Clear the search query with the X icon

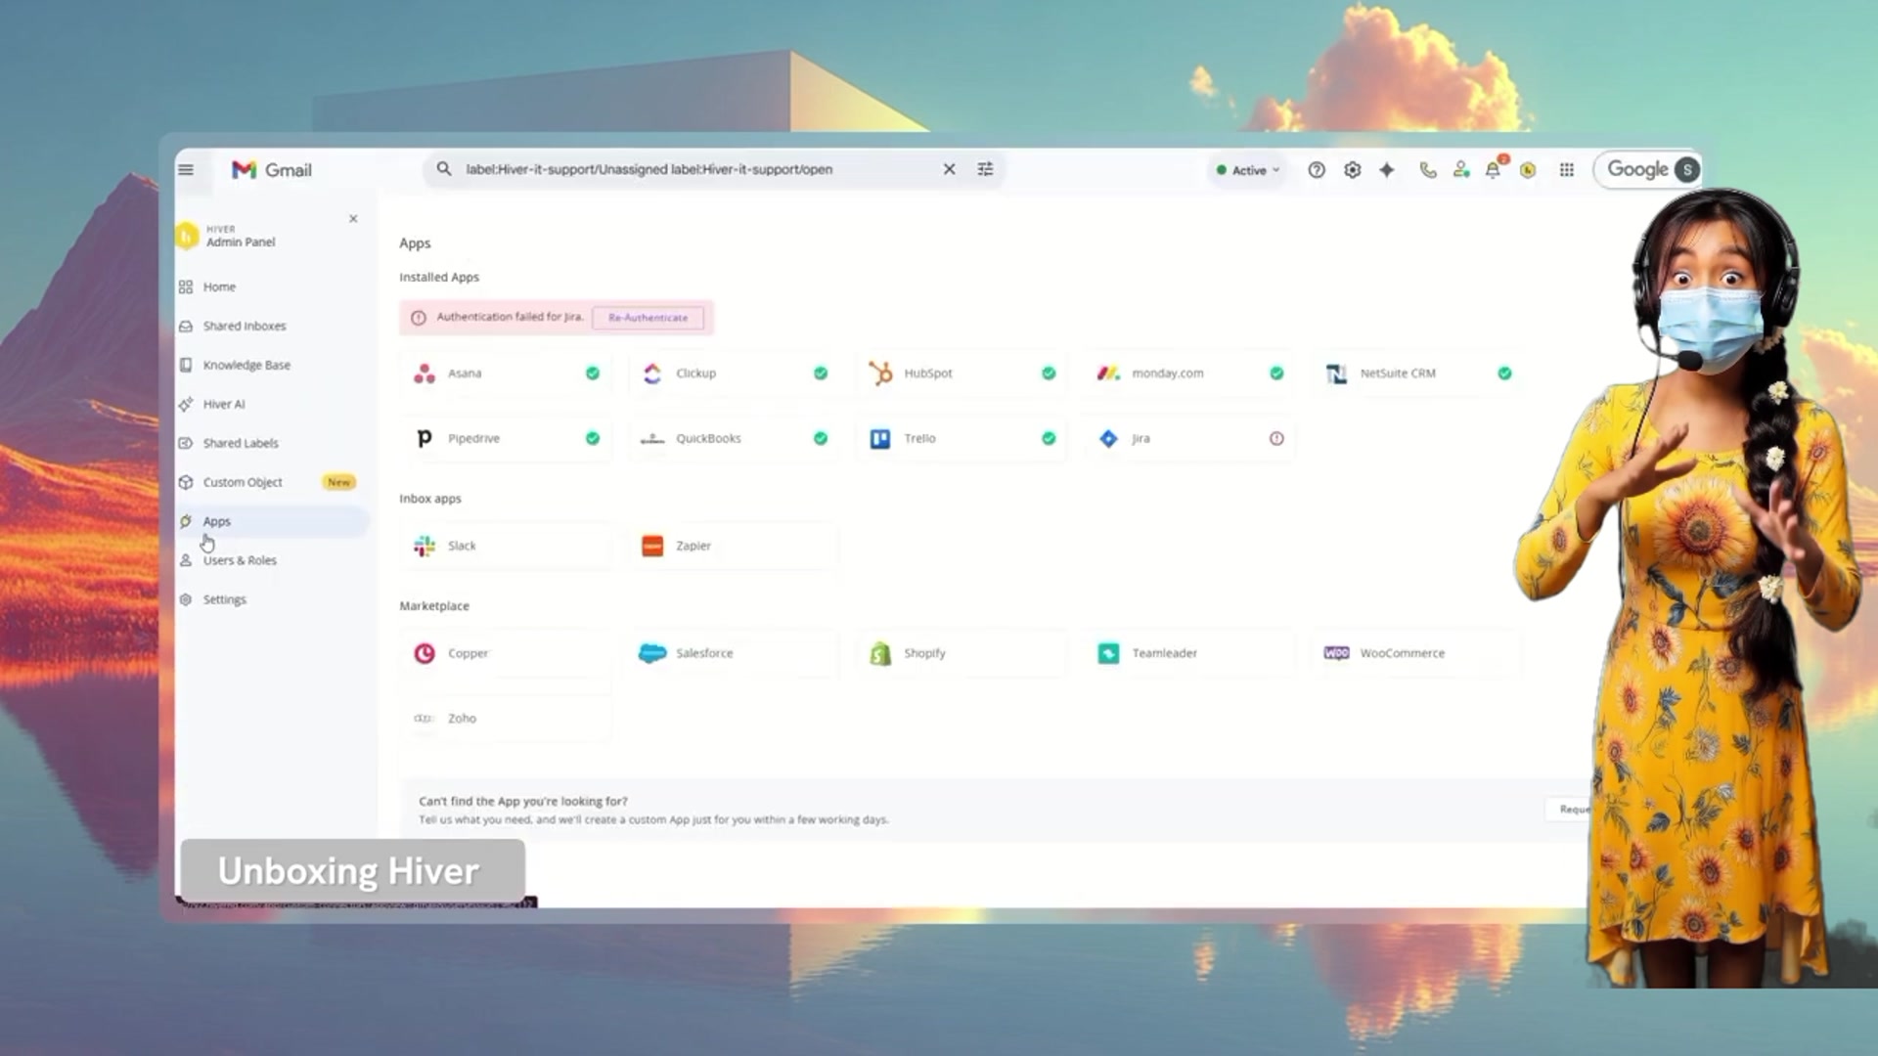click(x=949, y=169)
